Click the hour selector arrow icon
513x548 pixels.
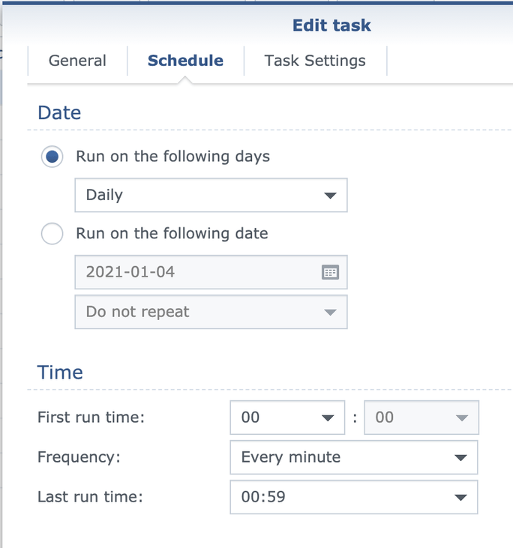point(327,418)
